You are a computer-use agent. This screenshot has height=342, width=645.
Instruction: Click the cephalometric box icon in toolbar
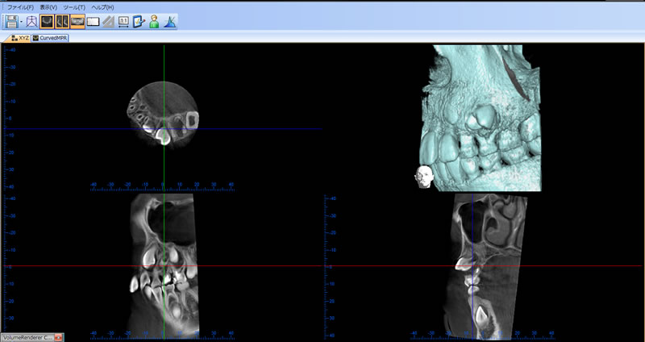[x=31, y=22]
